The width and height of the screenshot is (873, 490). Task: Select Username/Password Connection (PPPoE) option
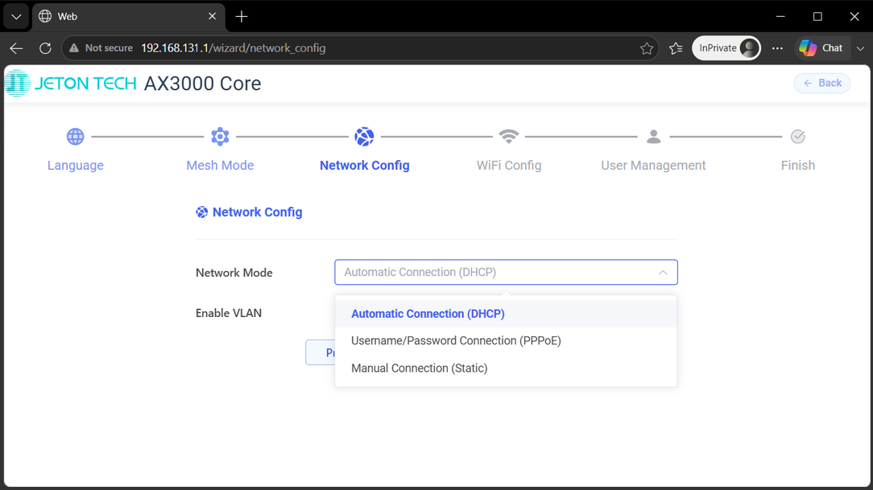coord(506,340)
